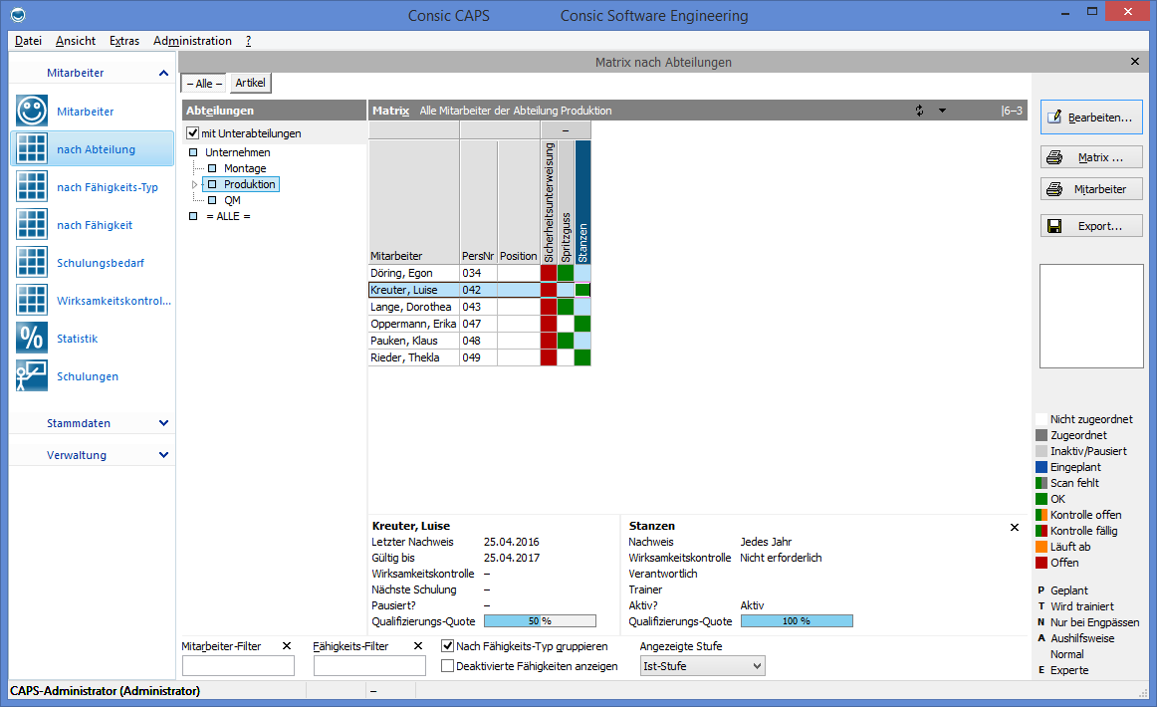Screen dimensions: 1157x707
Task: Toggle the mit Unterabteilungen checkbox
Action: [194, 133]
